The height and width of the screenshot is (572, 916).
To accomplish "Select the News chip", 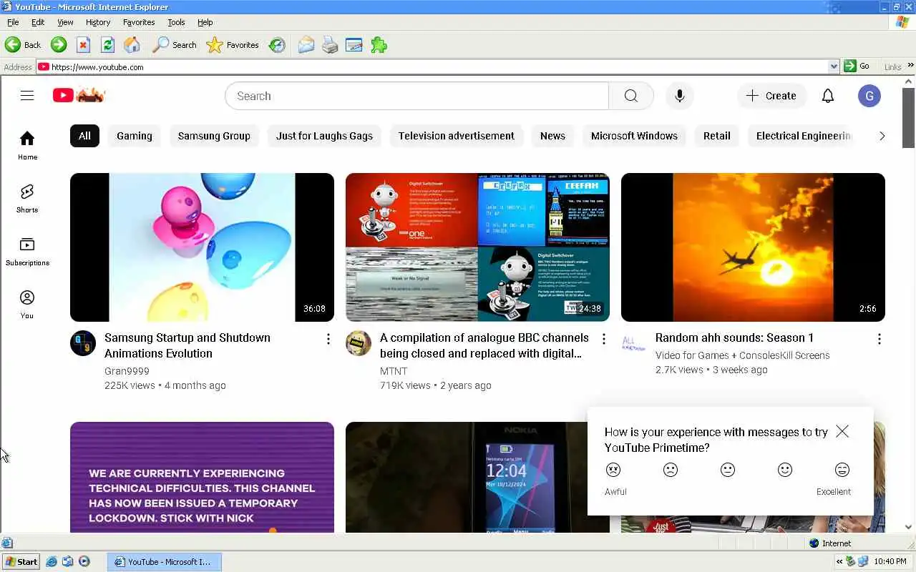I will [x=552, y=136].
